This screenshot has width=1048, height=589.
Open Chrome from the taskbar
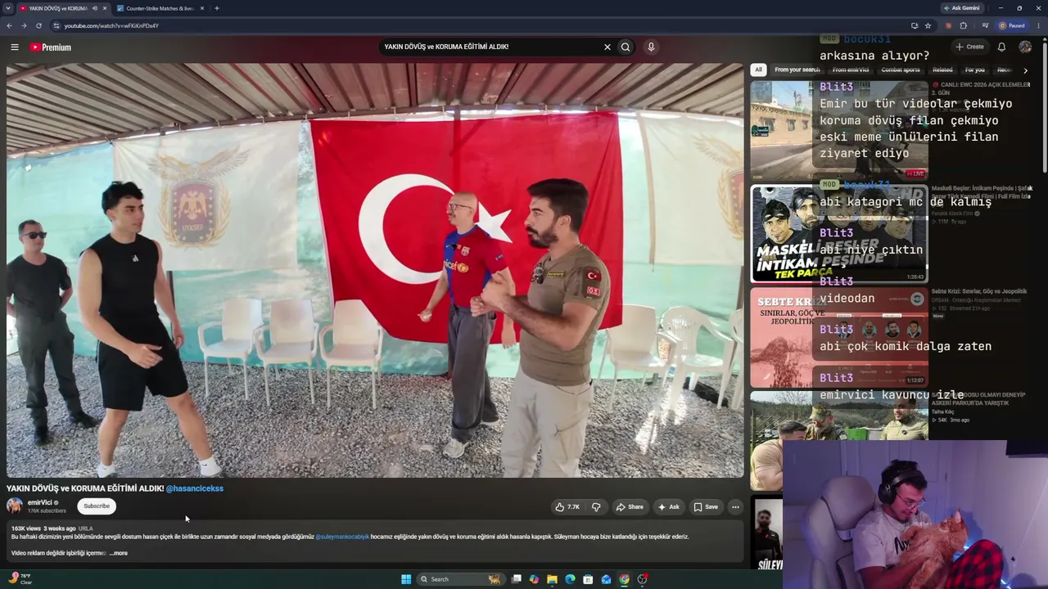point(624,579)
